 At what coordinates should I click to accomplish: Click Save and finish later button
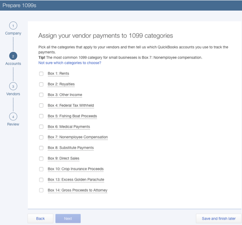[x=218, y=218]
